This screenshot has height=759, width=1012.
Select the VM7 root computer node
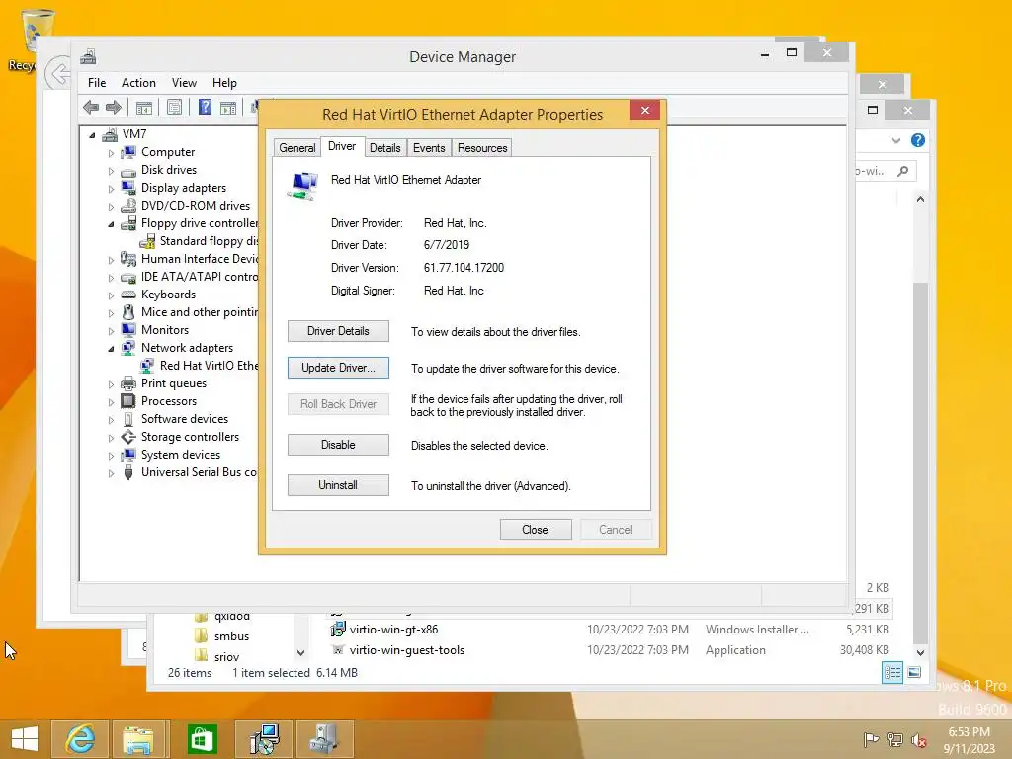(x=134, y=134)
